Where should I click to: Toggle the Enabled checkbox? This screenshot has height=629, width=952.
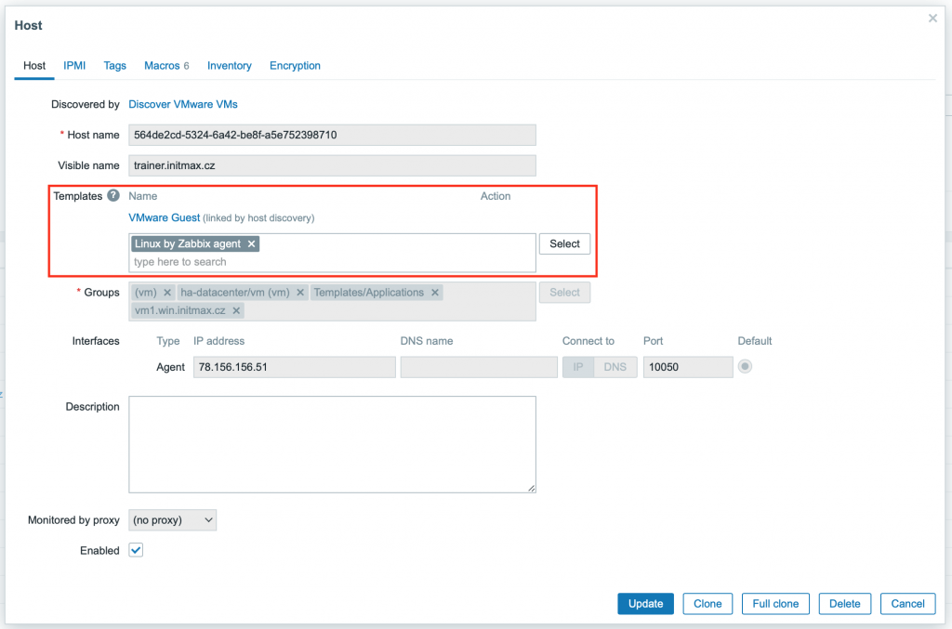136,551
